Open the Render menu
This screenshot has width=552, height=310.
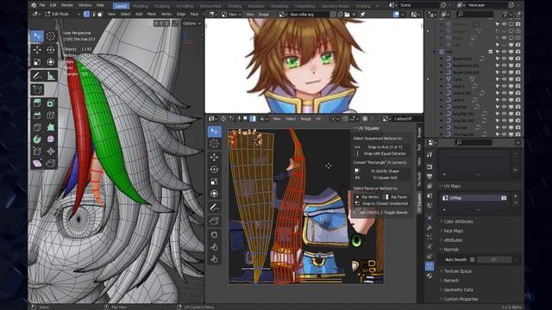pos(67,6)
